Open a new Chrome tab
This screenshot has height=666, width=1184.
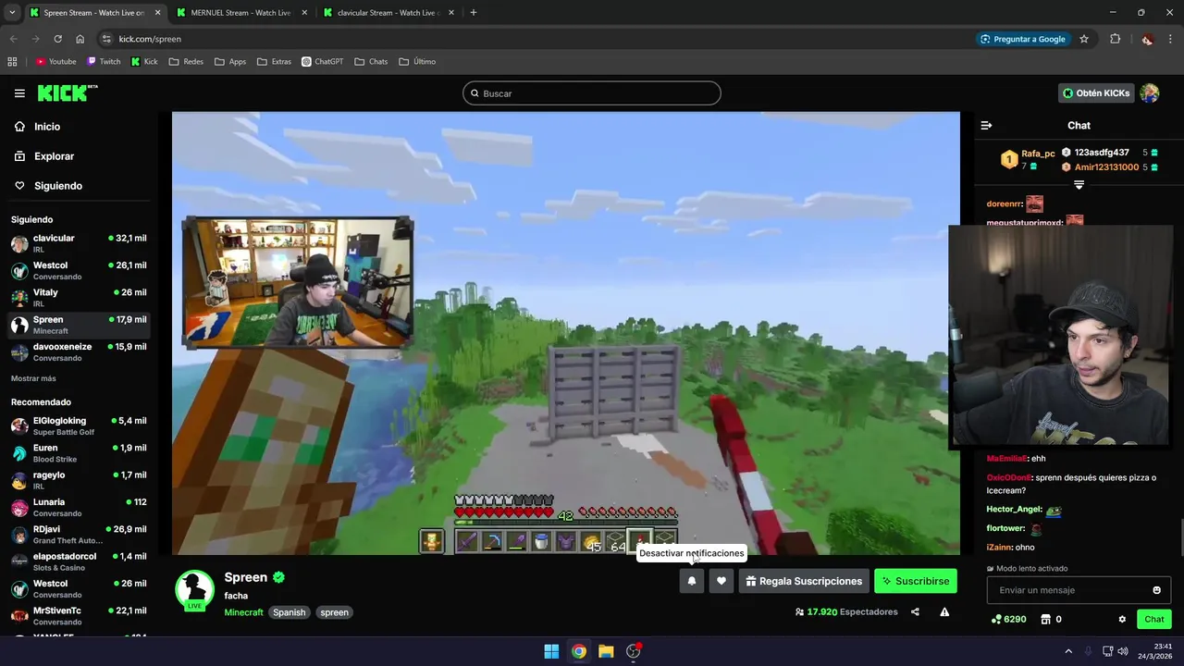[x=474, y=13]
